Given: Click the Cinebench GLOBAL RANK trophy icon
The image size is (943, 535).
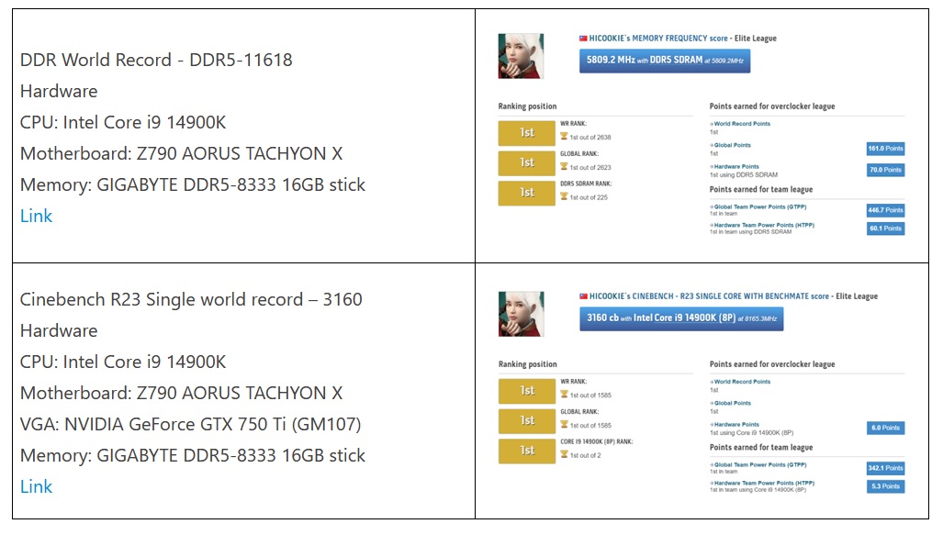Looking at the screenshot, I should coord(564,424).
